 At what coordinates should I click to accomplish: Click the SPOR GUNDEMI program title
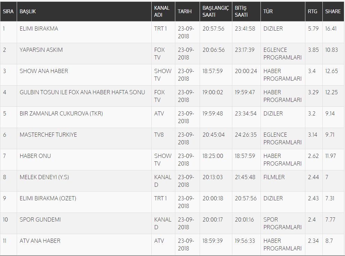point(40,219)
